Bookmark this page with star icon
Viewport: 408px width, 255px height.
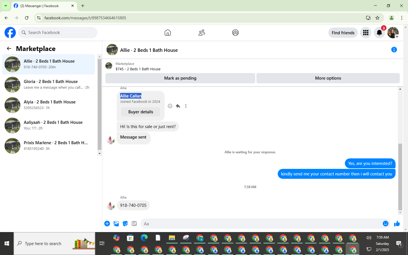[377, 18]
